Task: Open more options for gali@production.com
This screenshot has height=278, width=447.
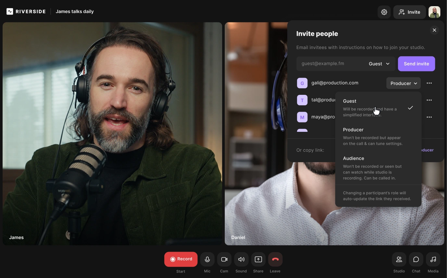Action: coord(429,83)
